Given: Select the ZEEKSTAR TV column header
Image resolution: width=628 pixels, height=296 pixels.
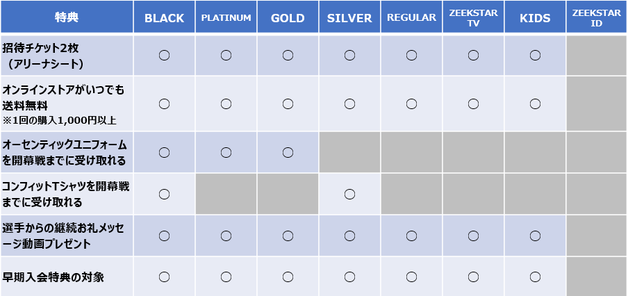Looking at the screenshot, I should coord(473,17).
